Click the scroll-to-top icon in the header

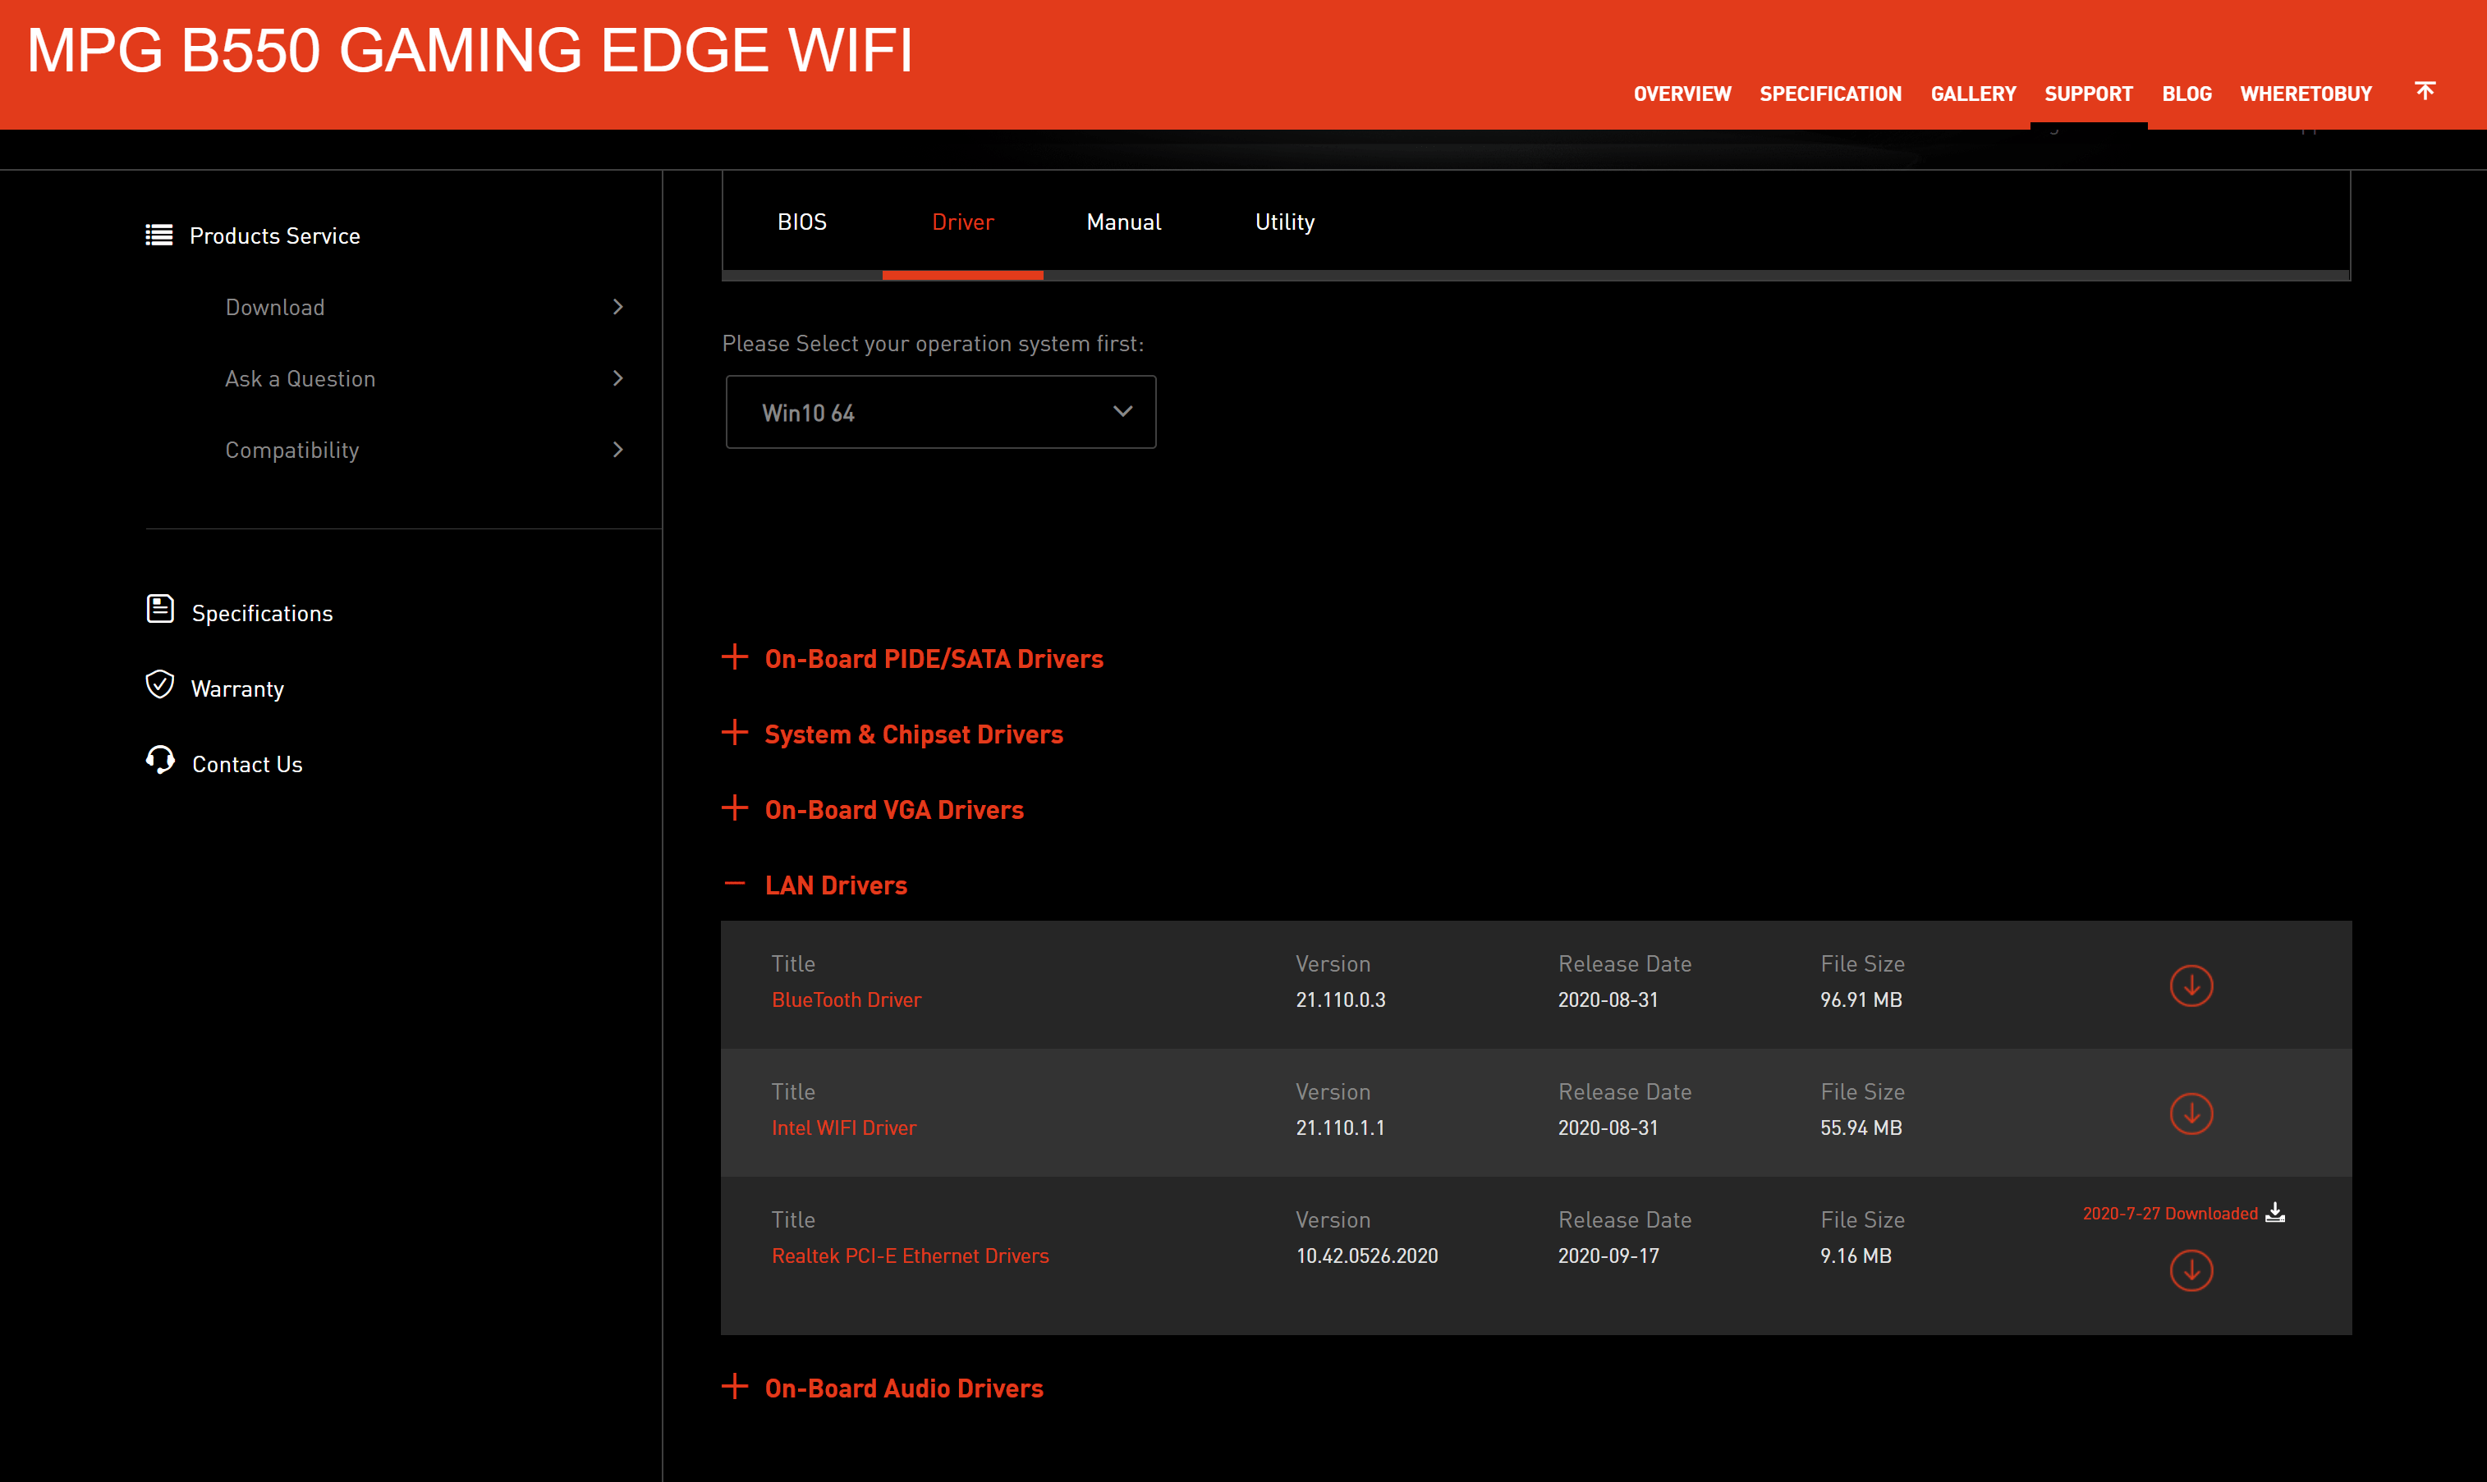tap(2425, 92)
